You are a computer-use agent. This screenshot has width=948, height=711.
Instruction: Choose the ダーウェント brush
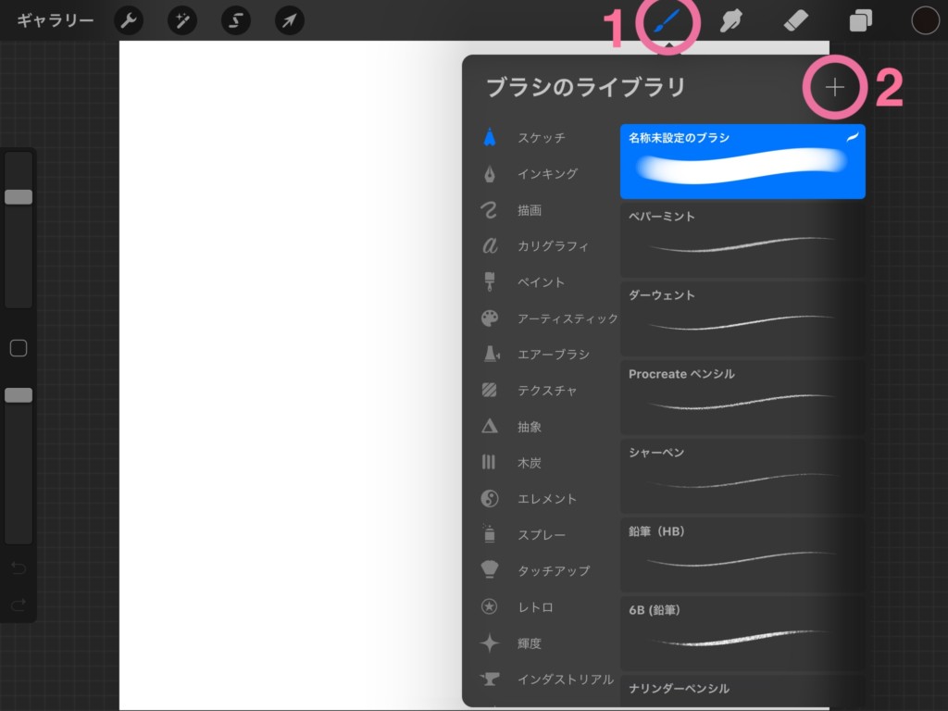(x=742, y=319)
